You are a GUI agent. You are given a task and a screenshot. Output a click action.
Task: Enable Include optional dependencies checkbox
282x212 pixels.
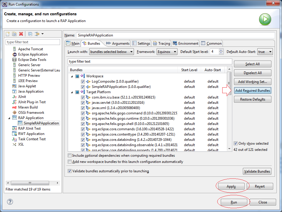coord(69,156)
